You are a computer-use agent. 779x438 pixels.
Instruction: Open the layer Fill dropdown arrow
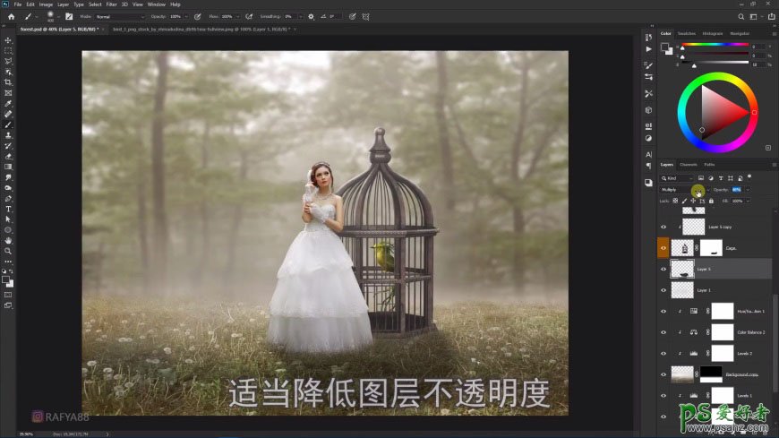tap(748, 201)
